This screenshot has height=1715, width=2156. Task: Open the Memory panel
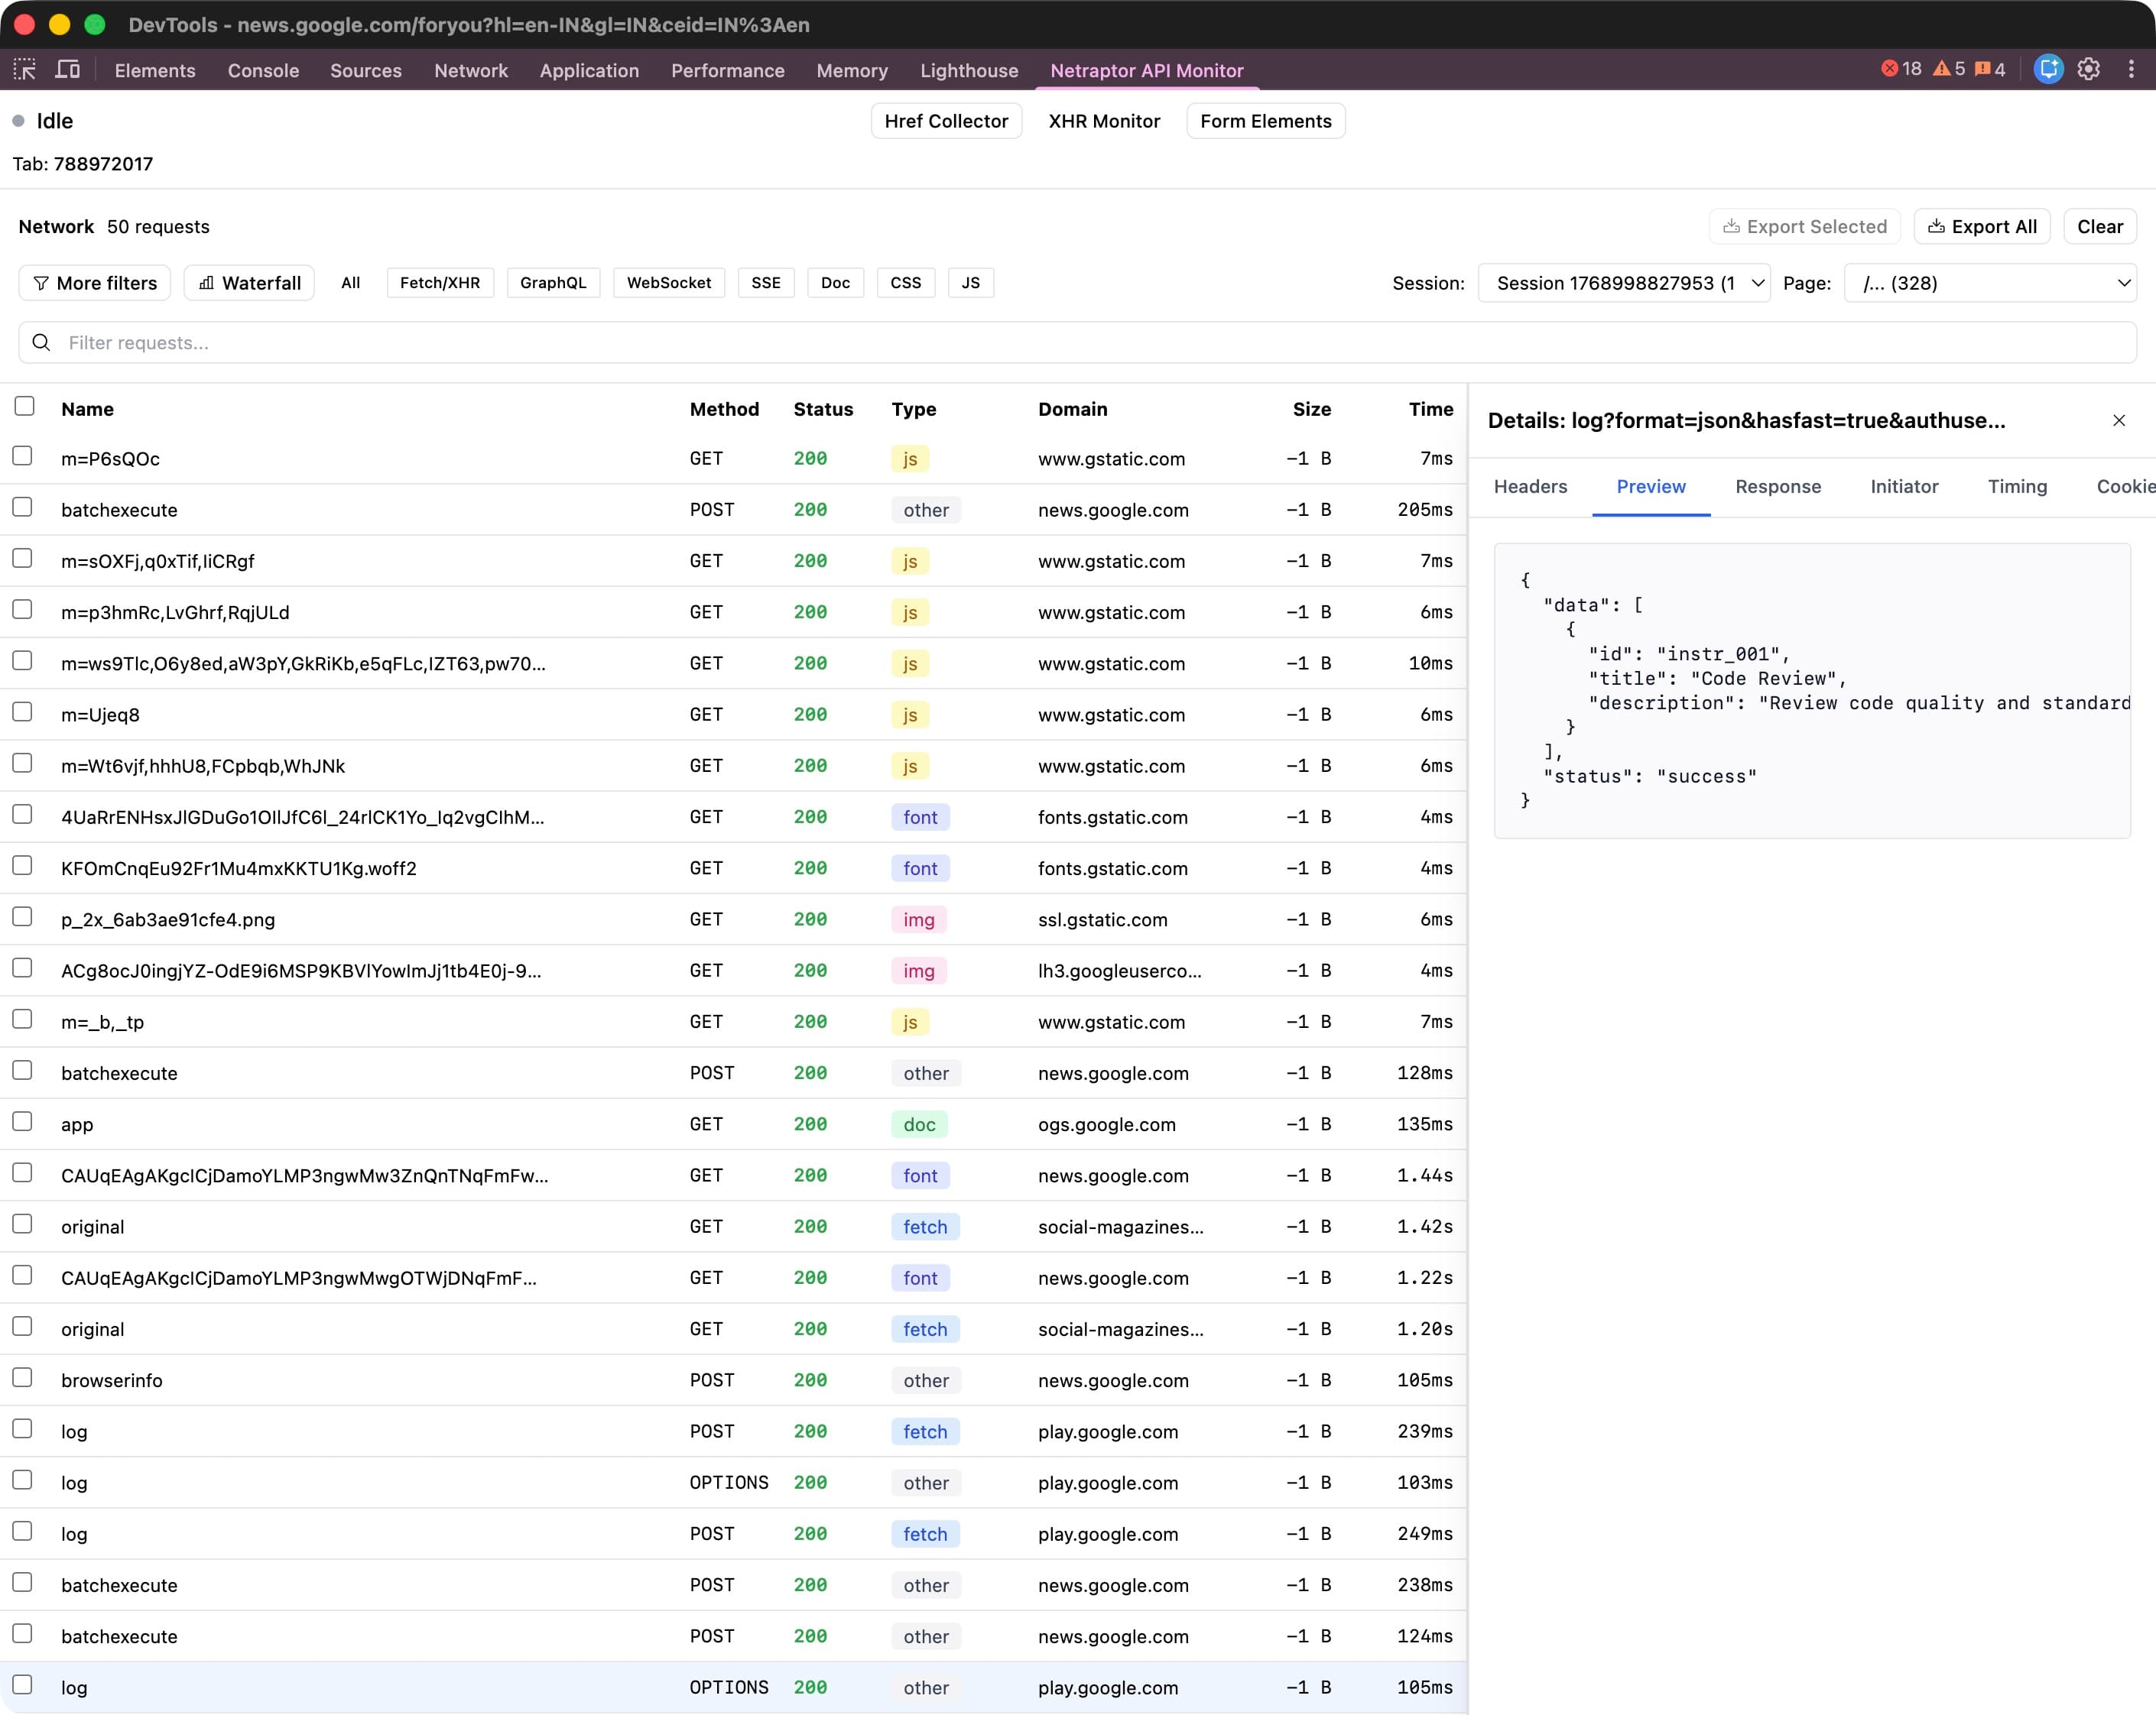point(852,70)
